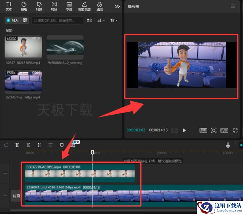Add a marker with shield icon
This screenshot has height=214, width=243.
[62, 145]
